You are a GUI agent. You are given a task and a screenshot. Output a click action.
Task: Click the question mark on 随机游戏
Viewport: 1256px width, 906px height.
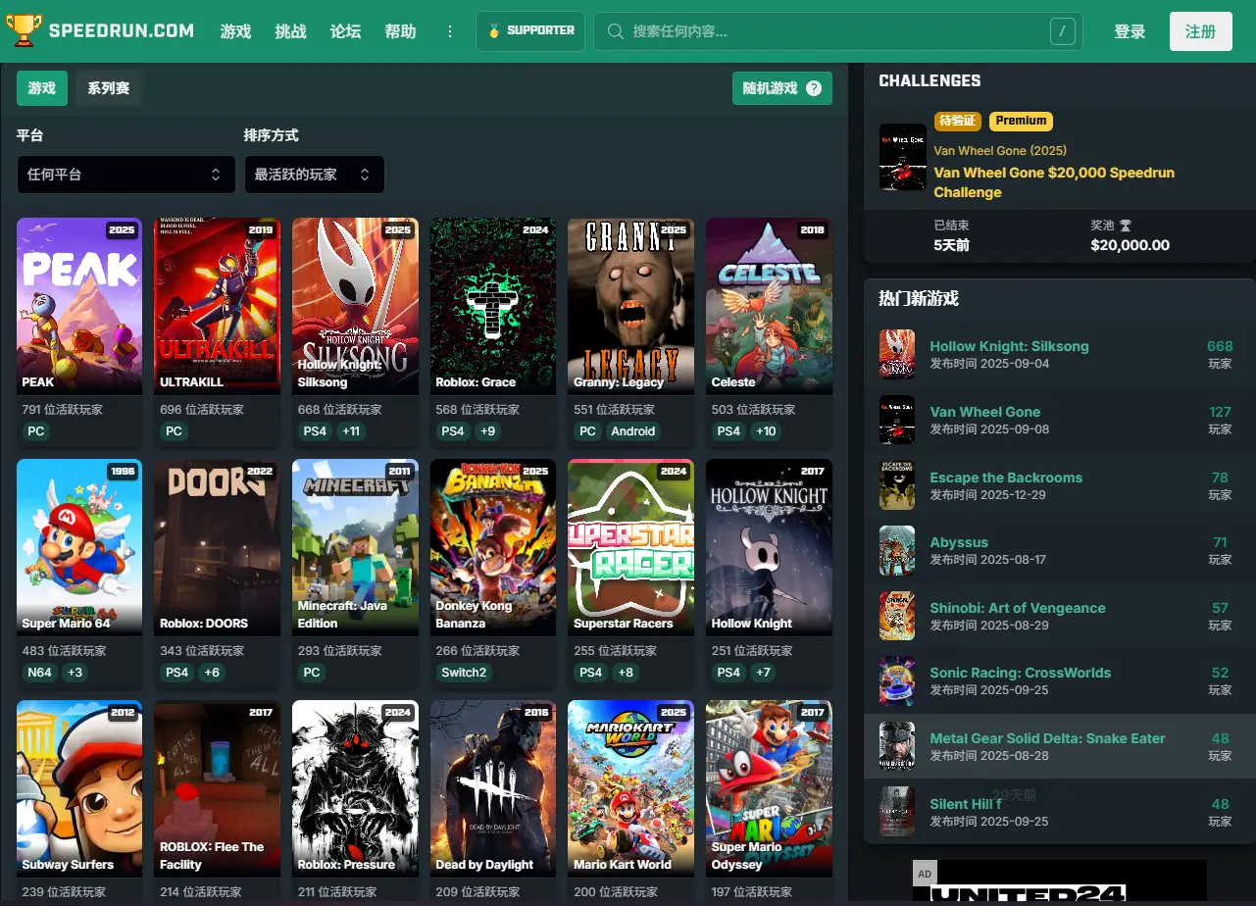[x=813, y=88]
